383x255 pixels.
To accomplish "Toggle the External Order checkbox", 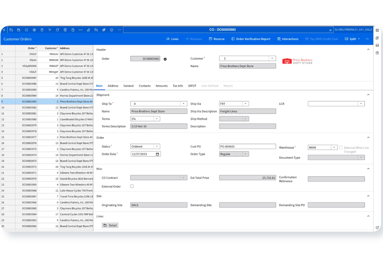I will coord(132,186).
